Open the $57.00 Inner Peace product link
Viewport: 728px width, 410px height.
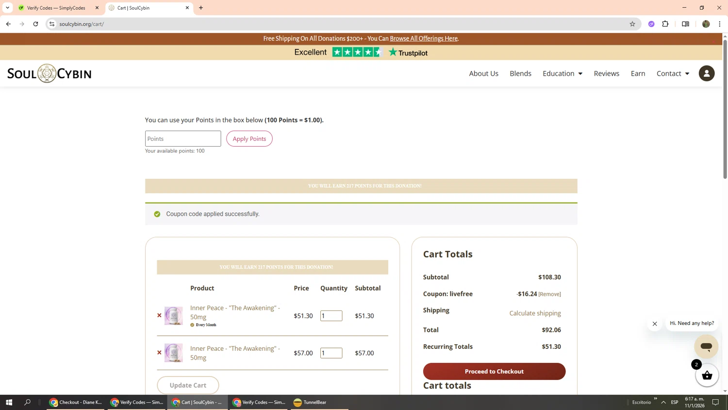[235, 353]
